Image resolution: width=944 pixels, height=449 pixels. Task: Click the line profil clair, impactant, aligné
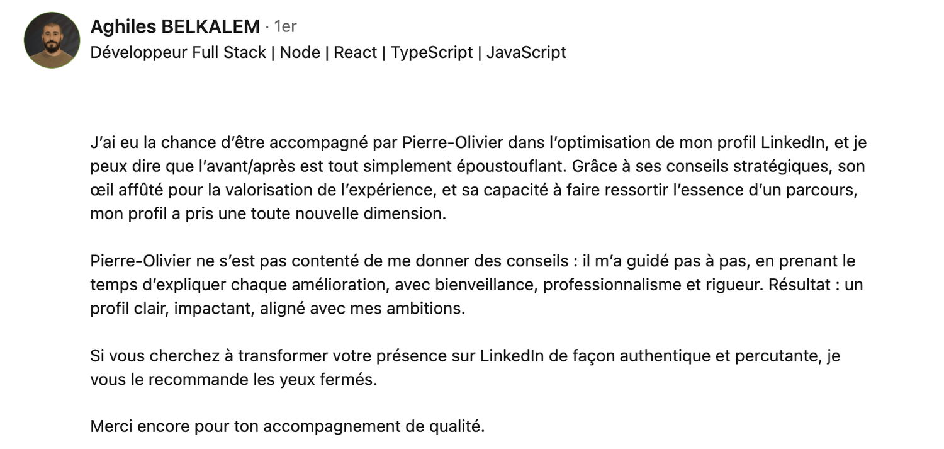pos(278,309)
